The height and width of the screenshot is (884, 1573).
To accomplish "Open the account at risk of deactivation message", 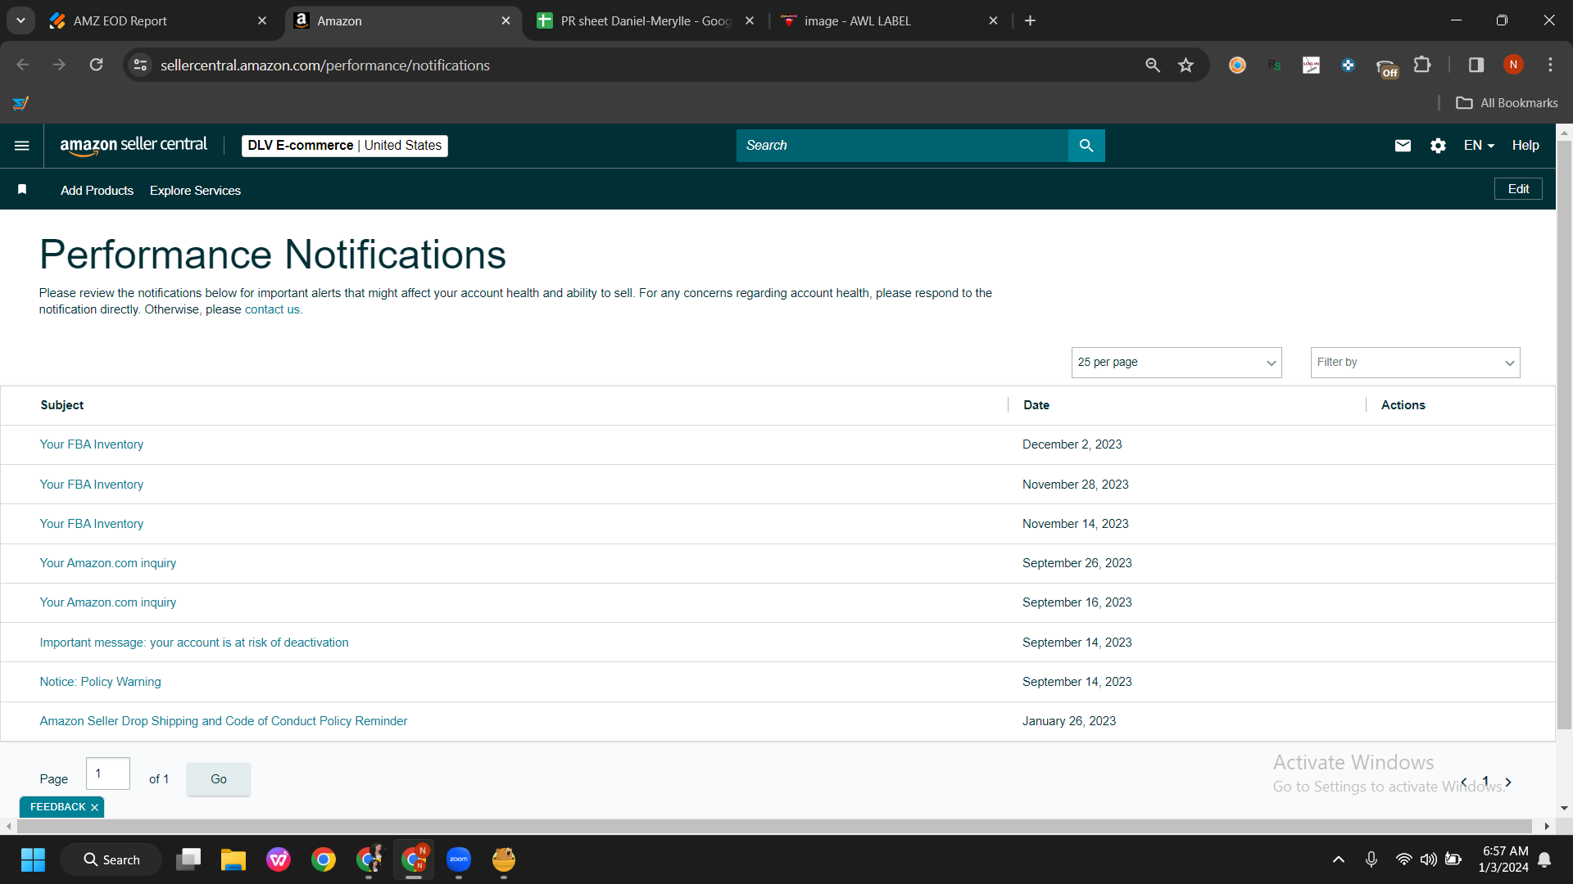I will (194, 643).
